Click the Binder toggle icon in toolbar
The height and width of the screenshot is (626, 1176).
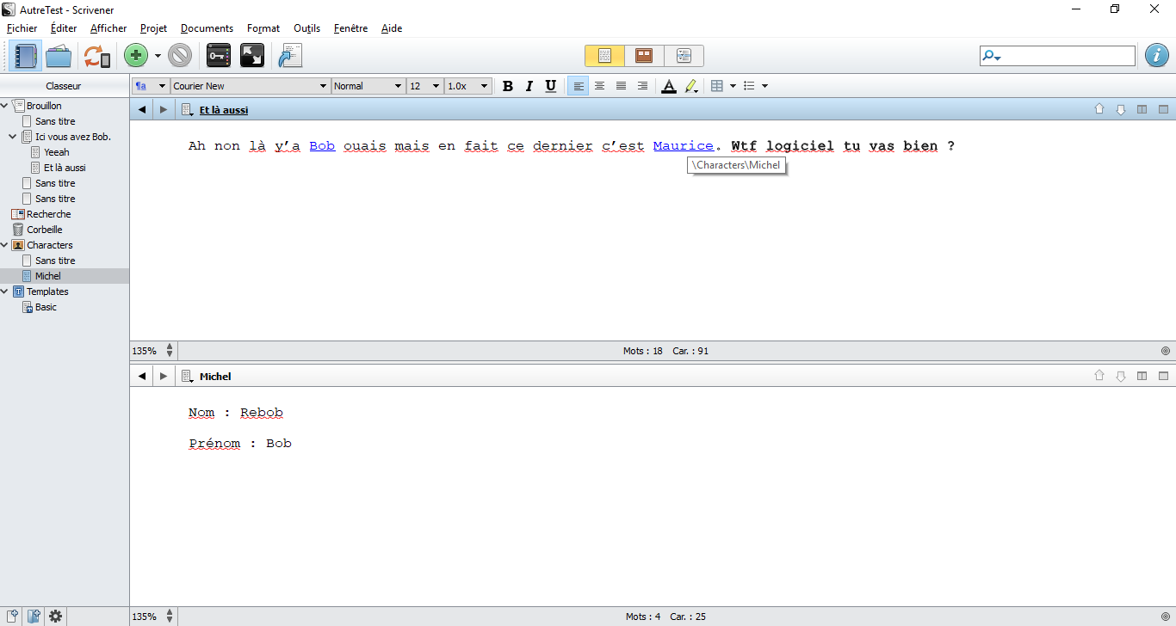[25, 57]
